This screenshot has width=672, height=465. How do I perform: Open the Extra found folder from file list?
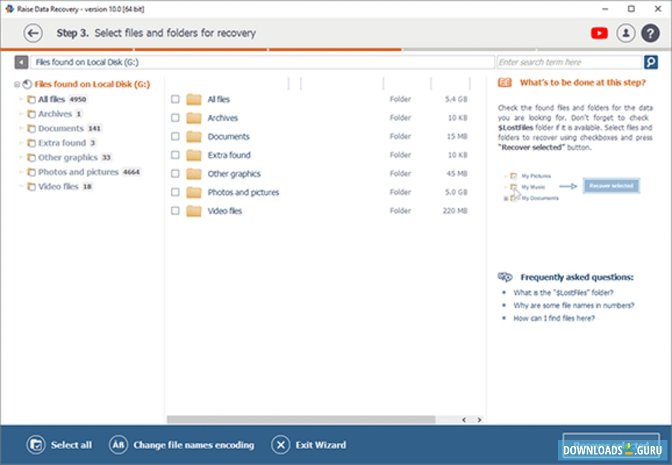pos(229,155)
